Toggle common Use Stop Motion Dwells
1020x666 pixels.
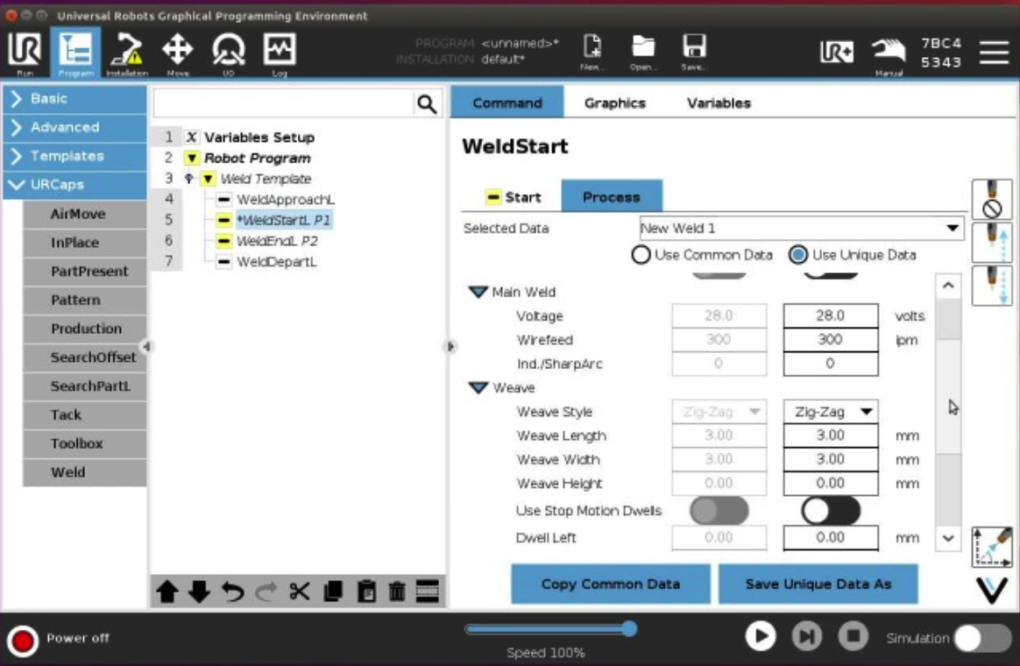(719, 511)
